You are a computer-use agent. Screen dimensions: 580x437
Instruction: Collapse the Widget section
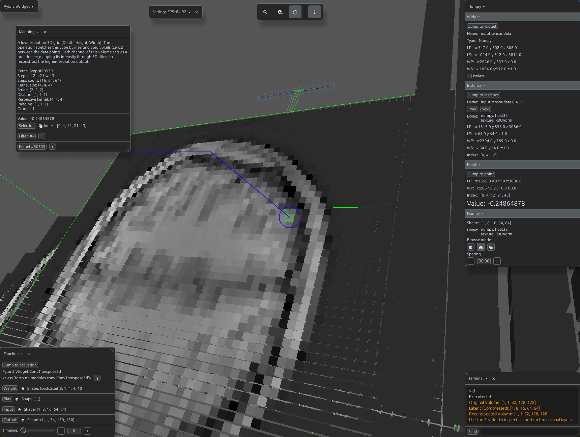(483, 17)
